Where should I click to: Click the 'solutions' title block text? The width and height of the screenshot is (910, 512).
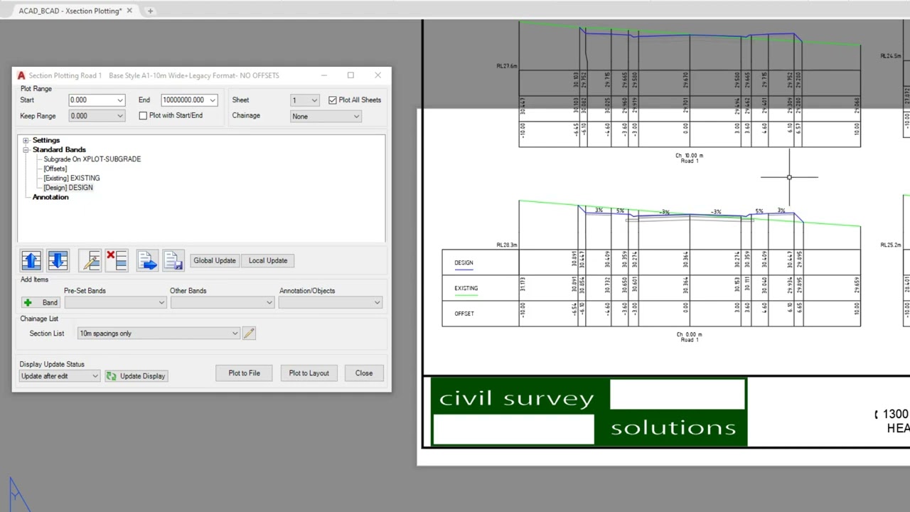click(673, 427)
